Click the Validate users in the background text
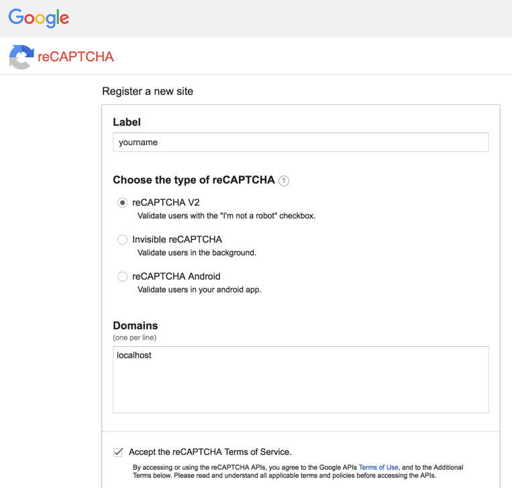The image size is (512, 488). pyautogui.click(x=197, y=253)
